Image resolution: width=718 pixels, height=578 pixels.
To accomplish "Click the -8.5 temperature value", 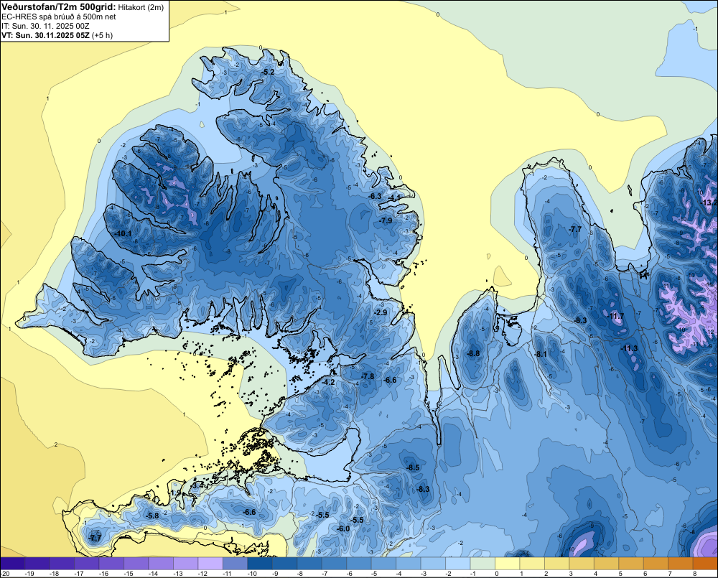I will pos(414,467).
